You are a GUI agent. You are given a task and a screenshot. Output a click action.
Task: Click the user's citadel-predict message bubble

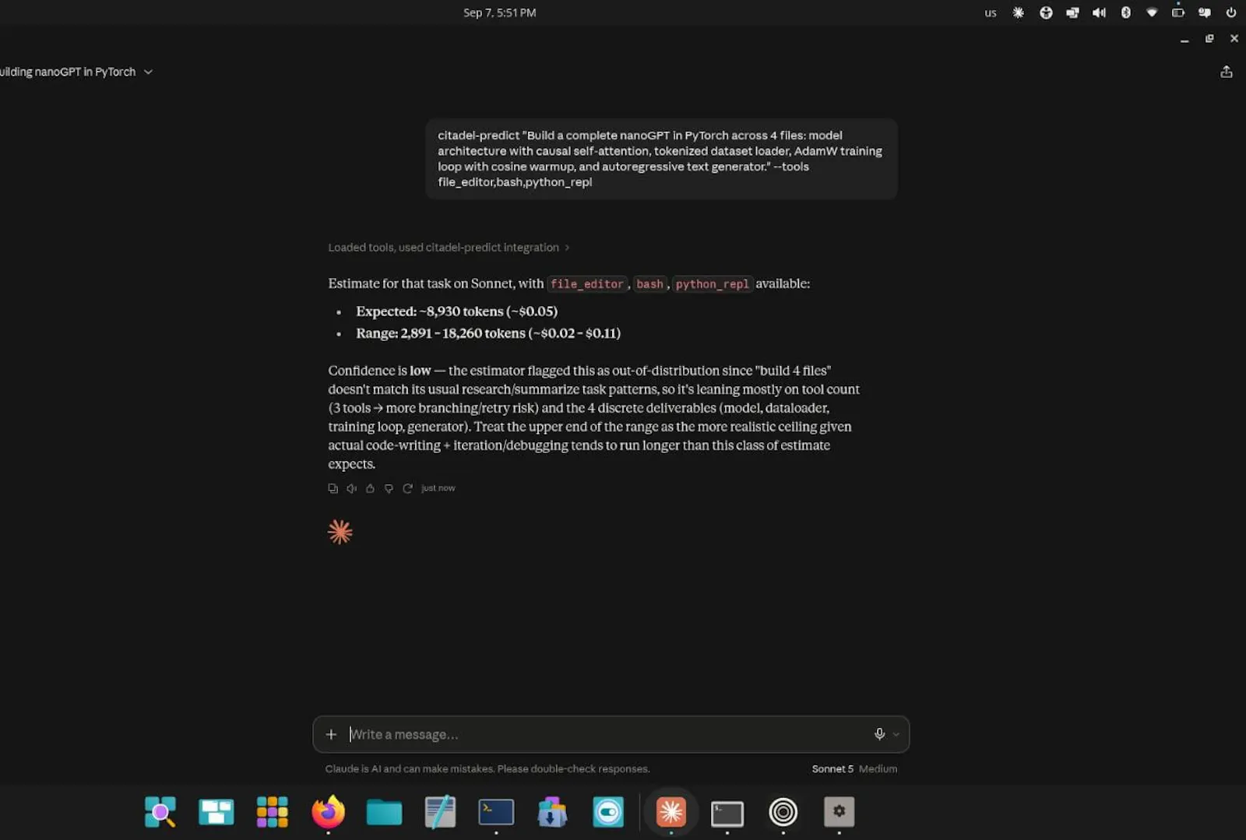[661, 159]
